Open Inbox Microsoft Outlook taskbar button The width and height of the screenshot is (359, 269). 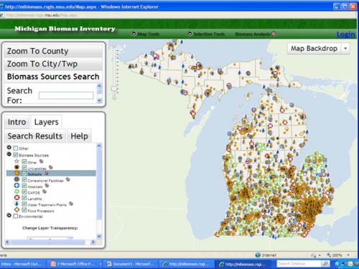pyautogui.click(x=23, y=264)
